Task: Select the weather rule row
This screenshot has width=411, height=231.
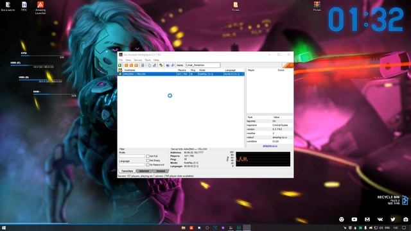Action: (270, 133)
